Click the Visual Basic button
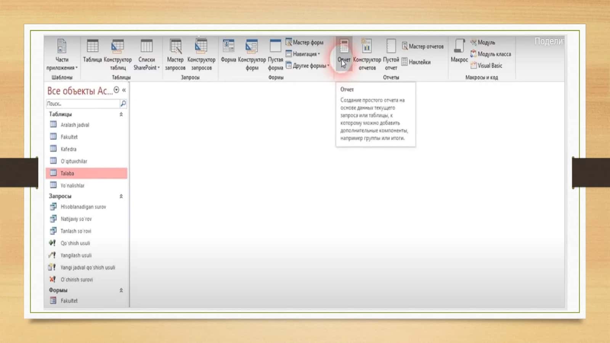Screen dimensions: 610x343 coord(486,66)
